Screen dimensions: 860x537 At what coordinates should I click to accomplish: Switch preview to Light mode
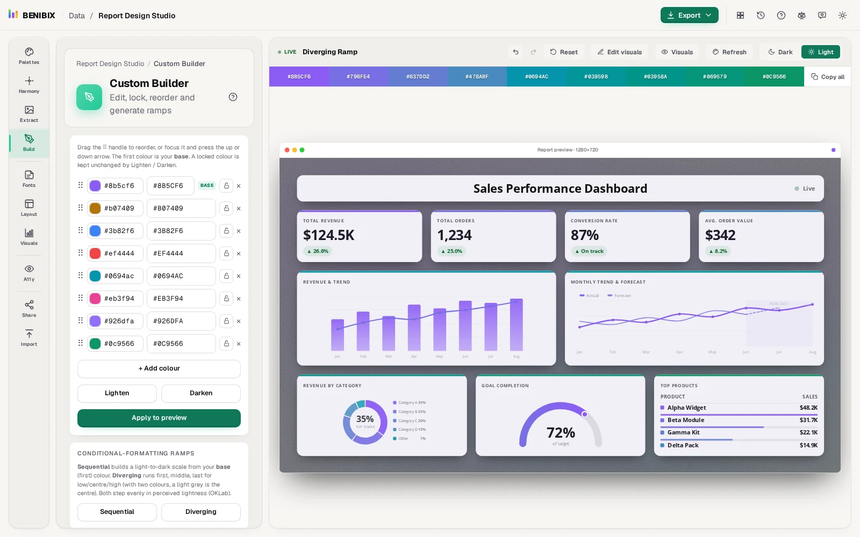(x=820, y=52)
